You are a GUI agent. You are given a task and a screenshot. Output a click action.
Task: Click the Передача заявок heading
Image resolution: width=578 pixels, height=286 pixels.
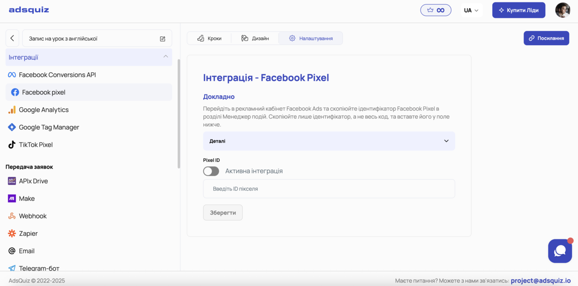29,167
